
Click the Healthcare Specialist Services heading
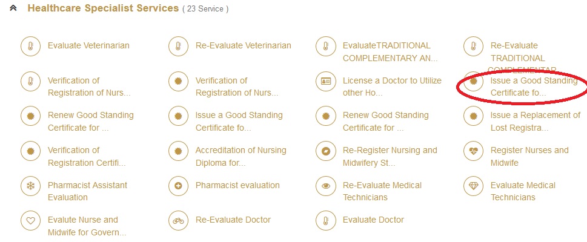pos(103,8)
